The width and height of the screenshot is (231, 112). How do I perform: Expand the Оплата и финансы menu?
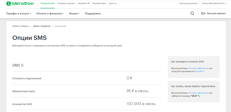point(50,13)
